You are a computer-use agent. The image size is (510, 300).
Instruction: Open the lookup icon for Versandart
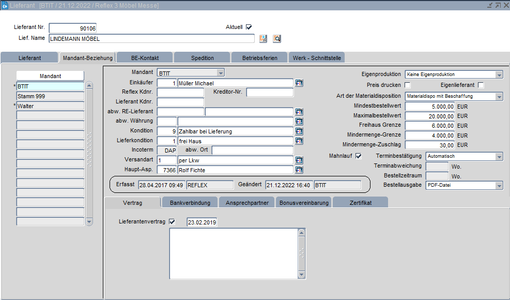tap(299, 160)
